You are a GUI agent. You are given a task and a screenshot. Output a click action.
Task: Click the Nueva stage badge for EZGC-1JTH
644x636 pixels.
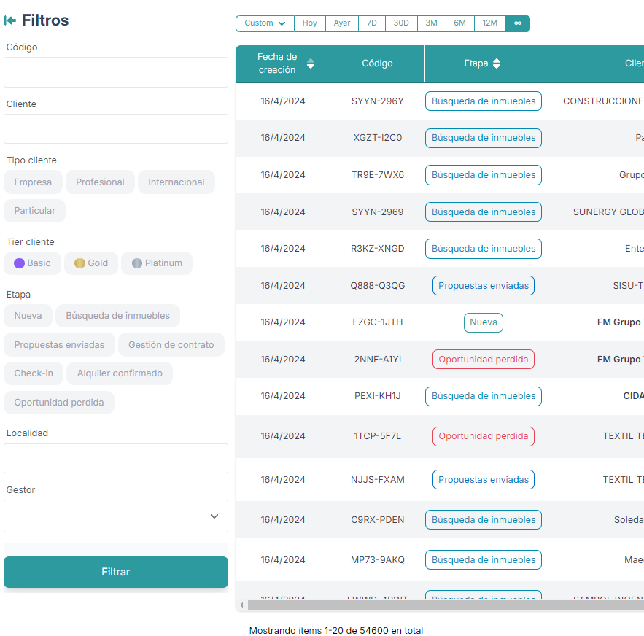483,322
